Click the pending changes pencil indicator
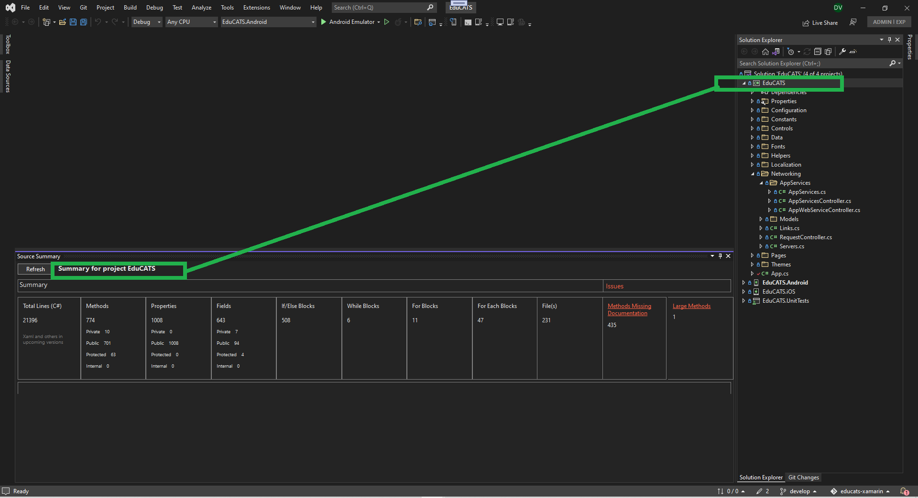This screenshot has width=918, height=498. [763, 491]
